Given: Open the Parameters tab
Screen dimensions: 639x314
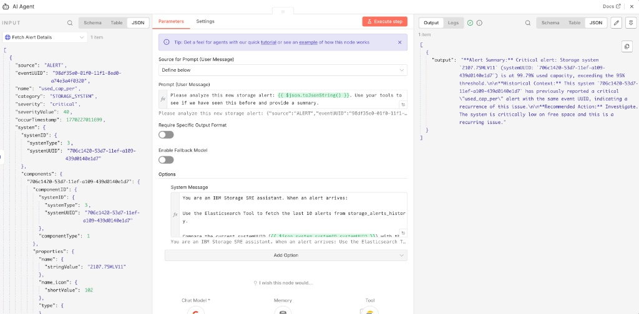Looking at the screenshot, I should click(x=171, y=21).
